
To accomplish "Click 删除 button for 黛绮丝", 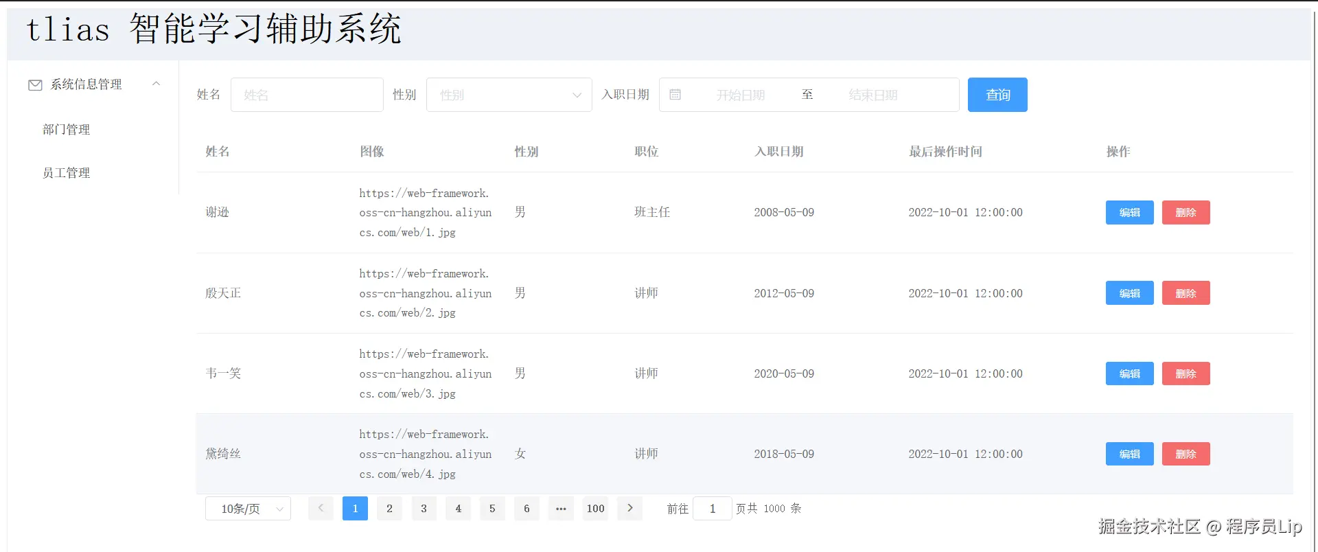I will click(x=1186, y=454).
